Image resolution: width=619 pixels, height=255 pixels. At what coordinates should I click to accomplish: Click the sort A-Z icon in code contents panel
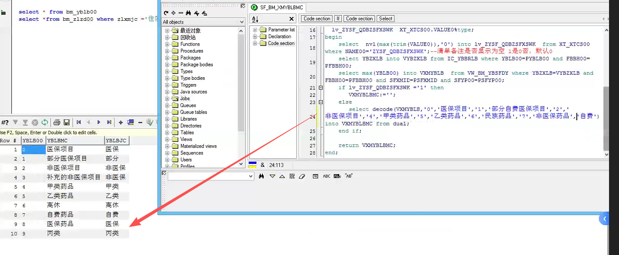pyautogui.click(x=255, y=19)
